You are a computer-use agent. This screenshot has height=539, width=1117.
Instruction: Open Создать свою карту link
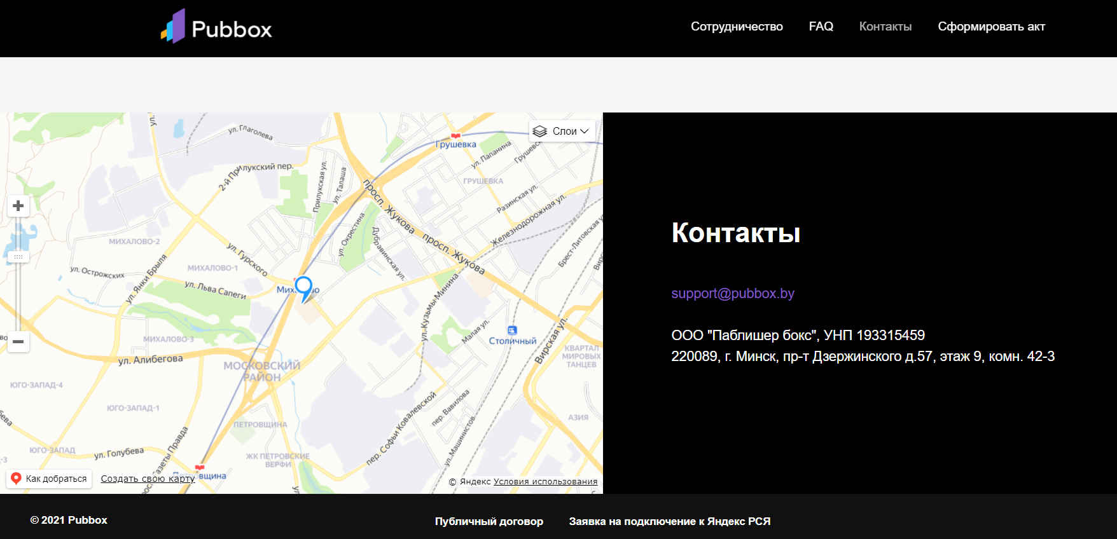click(148, 479)
